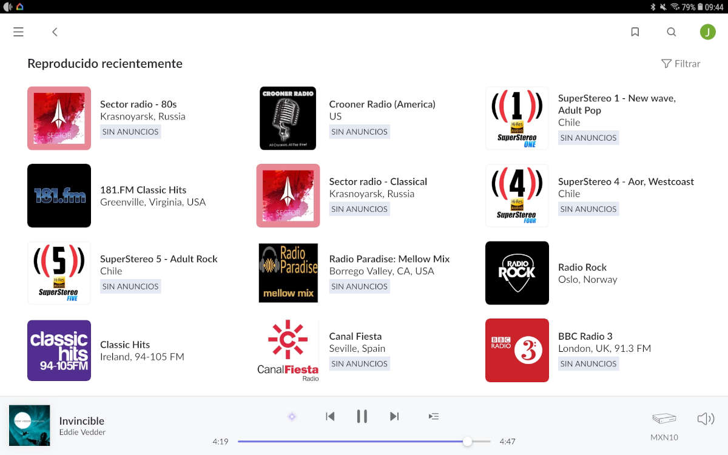The width and height of the screenshot is (728, 455).
Task: Open Classic Hits Ireland station title
Action: (125, 345)
